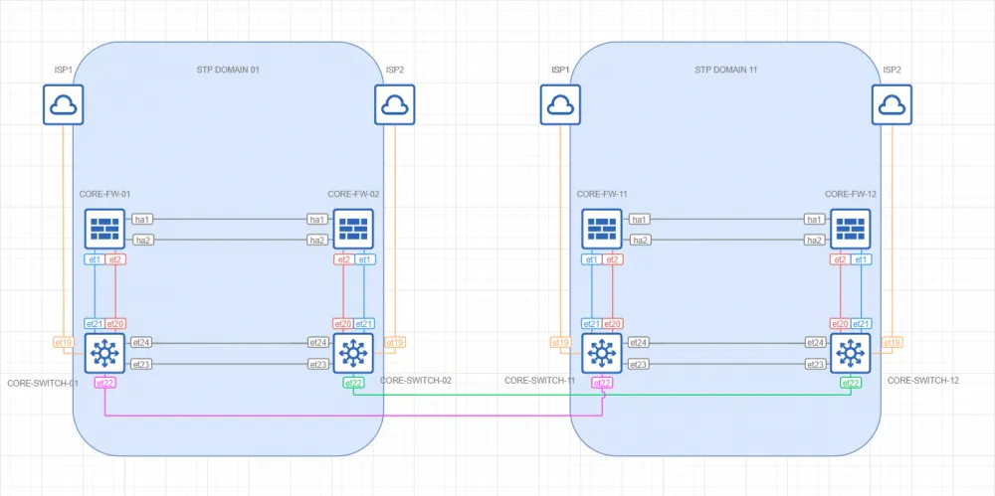Click the CORE-SWITCH-02 name label

click(416, 381)
